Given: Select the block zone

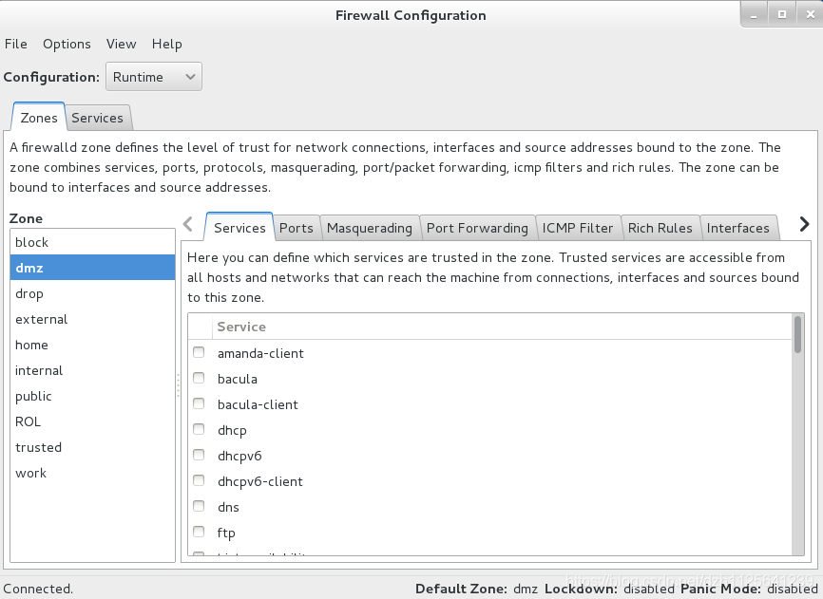Looking at the screenshot, I should [x=92, y=242].
